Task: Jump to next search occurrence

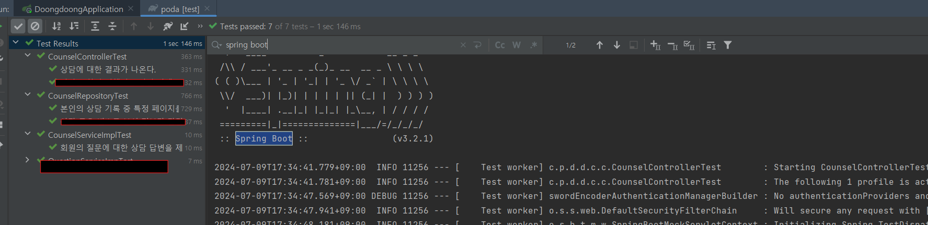Action: [617, 45]
